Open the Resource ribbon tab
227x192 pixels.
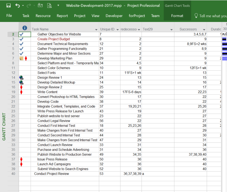(x=43, y=16)
